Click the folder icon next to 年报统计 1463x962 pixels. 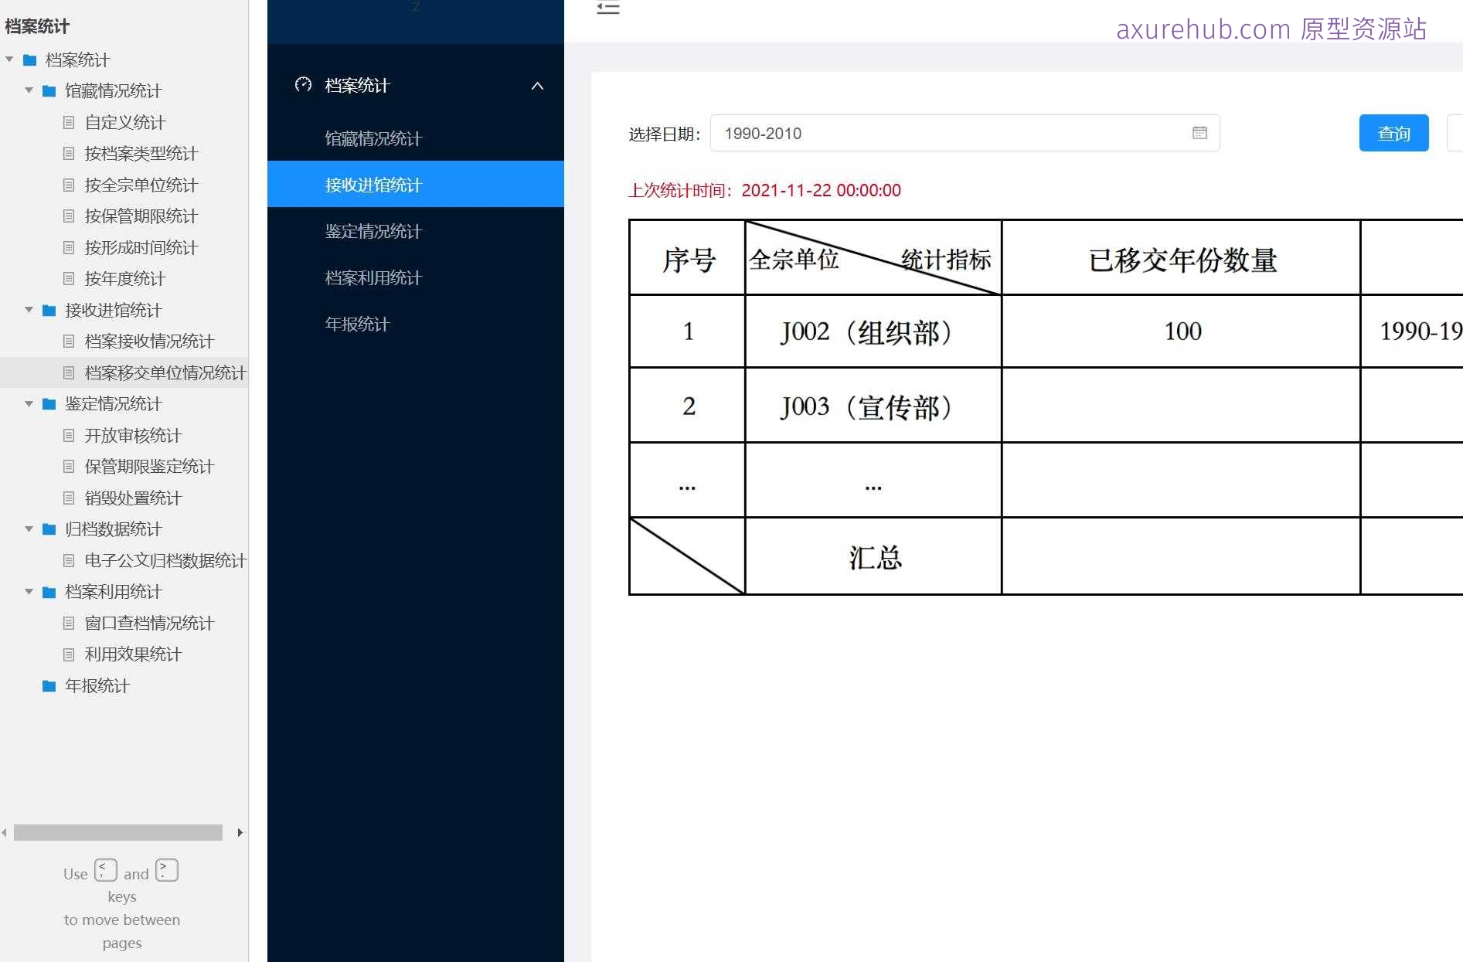[x=48, y=685]
